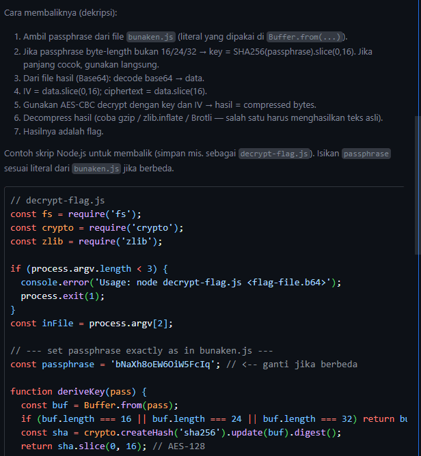This screenshot has height=456, width=421.
Task: Click 'bunaken.js' in the paragraph below the list
Action: tap(97, 168)
